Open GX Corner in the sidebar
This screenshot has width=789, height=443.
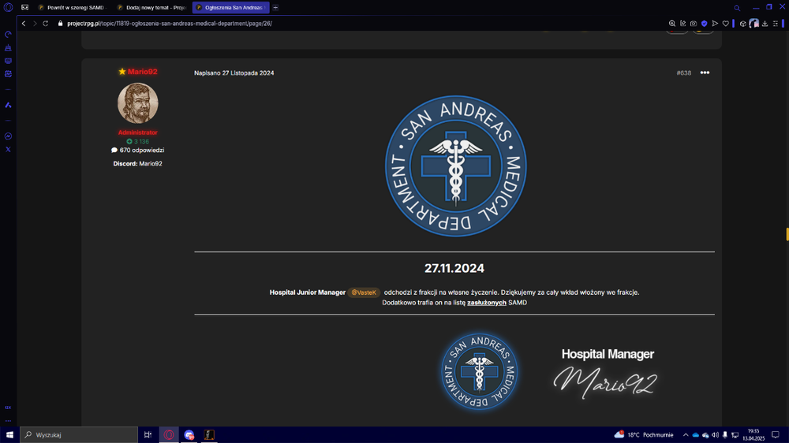coord(8,408)
